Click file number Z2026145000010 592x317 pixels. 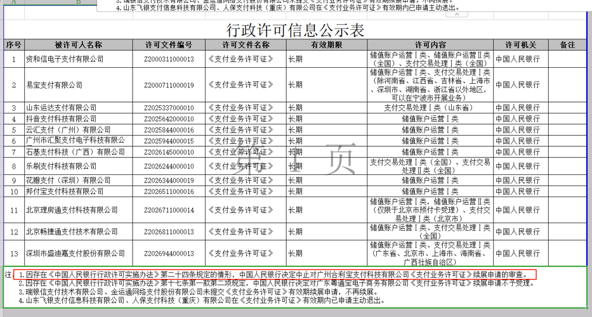pos(169,152)
